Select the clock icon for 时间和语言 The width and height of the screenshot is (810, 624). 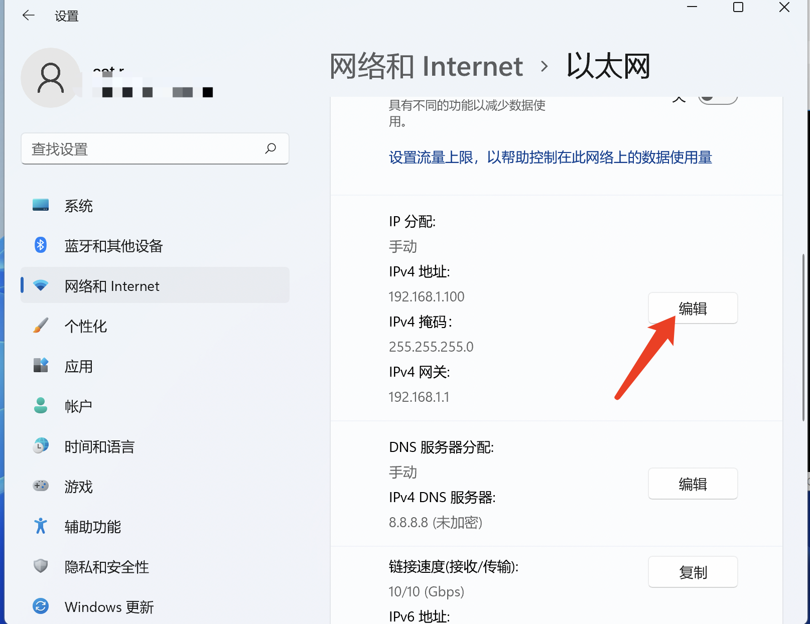pyautogui.click(x=40, y=445)
